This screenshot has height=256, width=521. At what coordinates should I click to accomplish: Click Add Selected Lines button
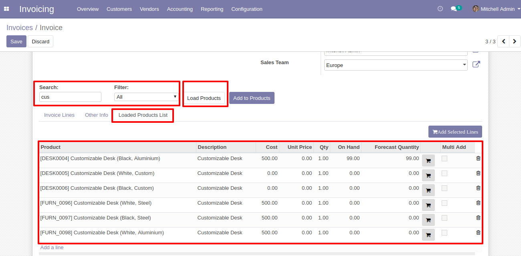[x=455, y=132]
